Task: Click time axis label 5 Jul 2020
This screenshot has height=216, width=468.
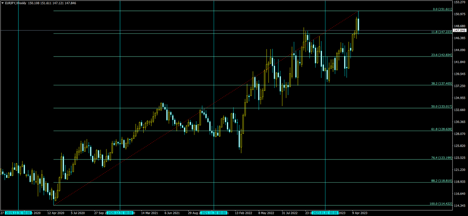Action: (x=78, y=213)
